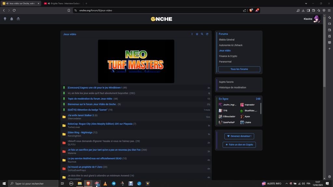Select Jeux vidéo in forums sidebar
Image resolution: width=333 pixels, height=187 pixels.
tap(225, 51)
